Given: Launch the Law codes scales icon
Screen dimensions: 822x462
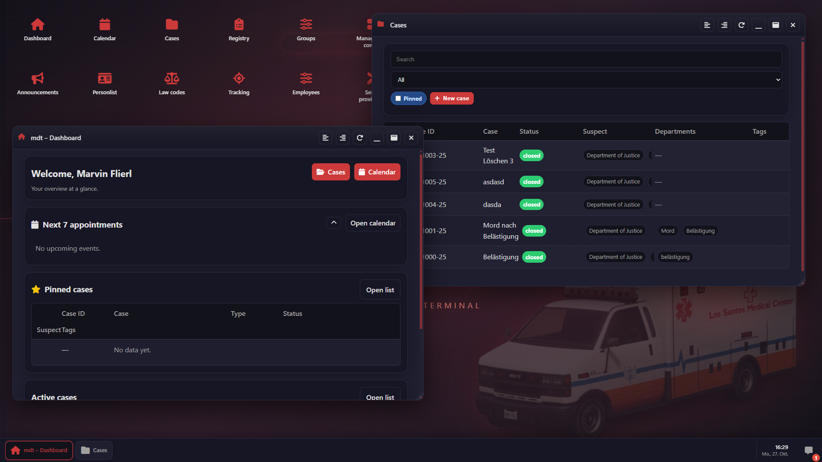Looking at the screenshot, I should click(x=172, y=83).
